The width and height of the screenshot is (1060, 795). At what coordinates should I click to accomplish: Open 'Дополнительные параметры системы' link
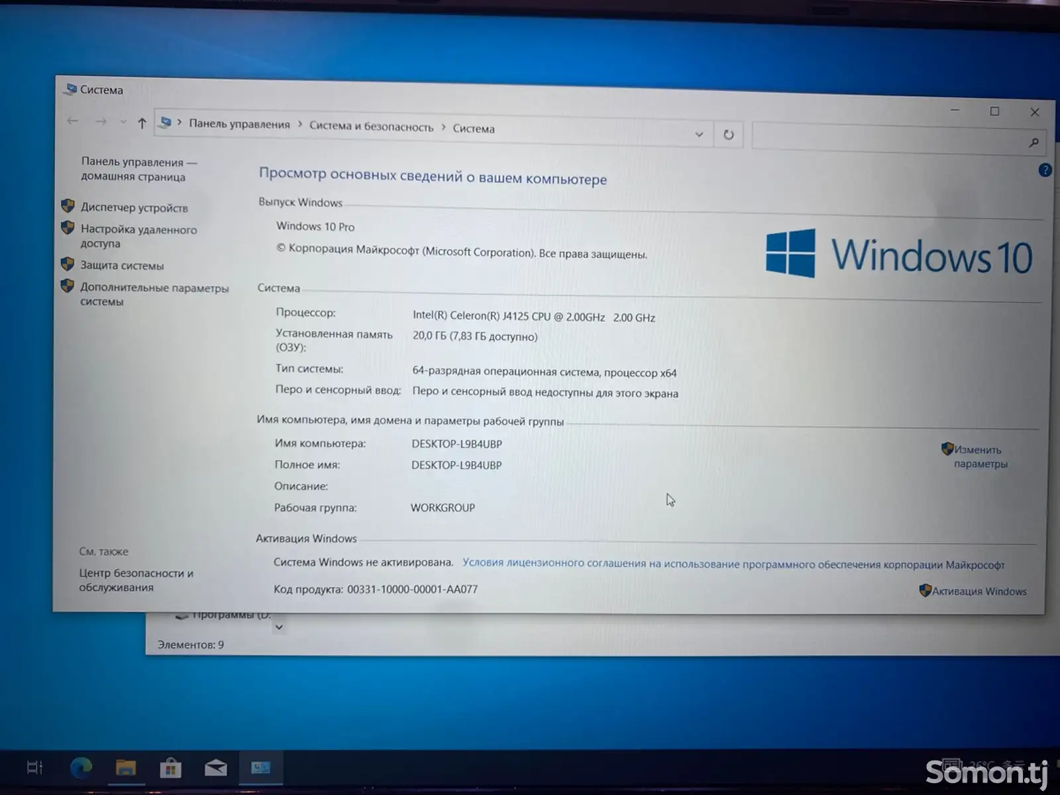coord(154,295)
